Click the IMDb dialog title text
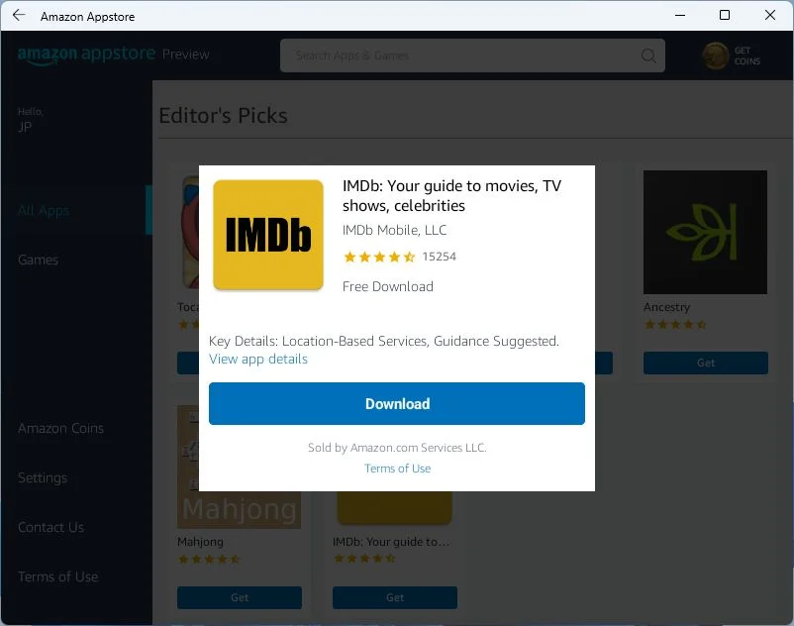794x626 pixels. point(451,195)
